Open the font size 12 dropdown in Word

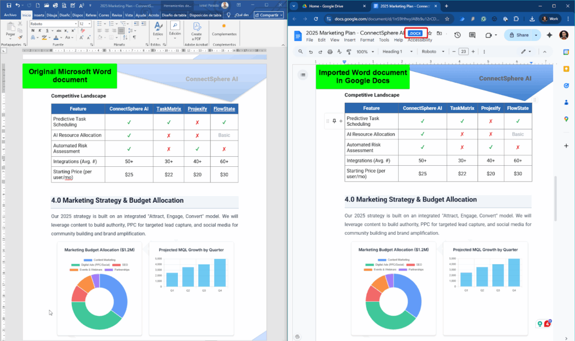pos(89,24)
